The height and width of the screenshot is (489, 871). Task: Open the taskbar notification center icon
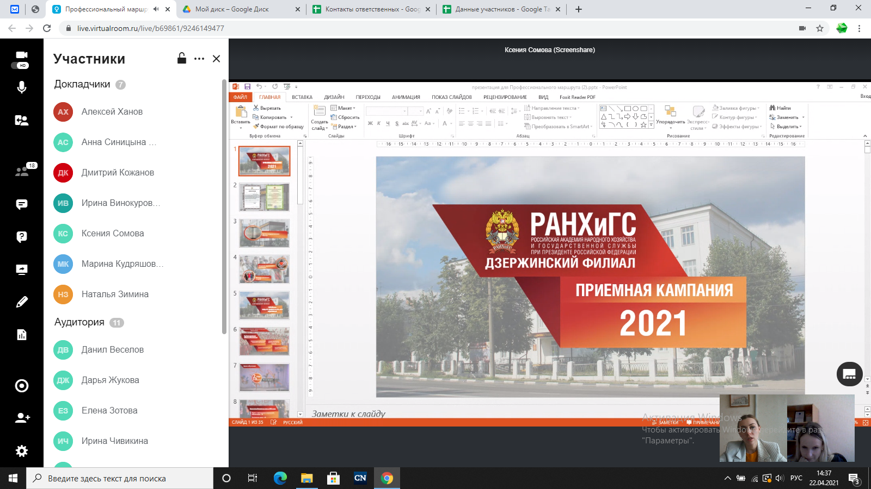(x=854, y=478)
